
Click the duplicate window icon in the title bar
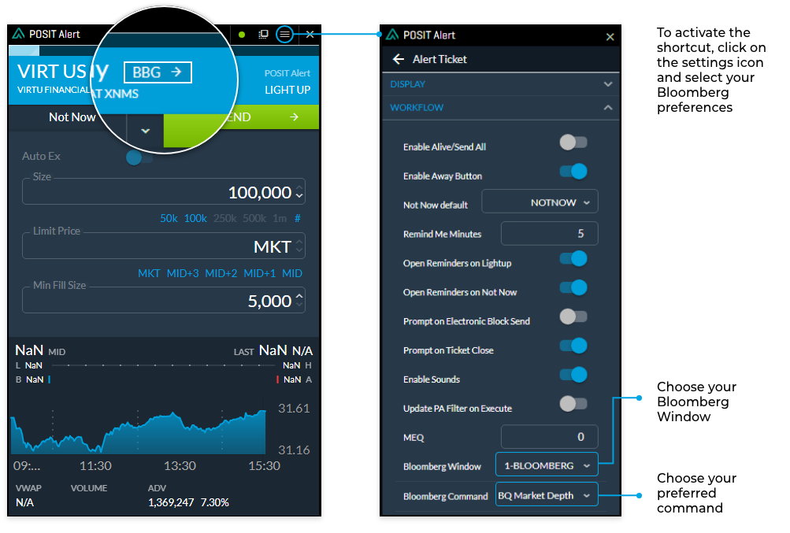(263, 34)
